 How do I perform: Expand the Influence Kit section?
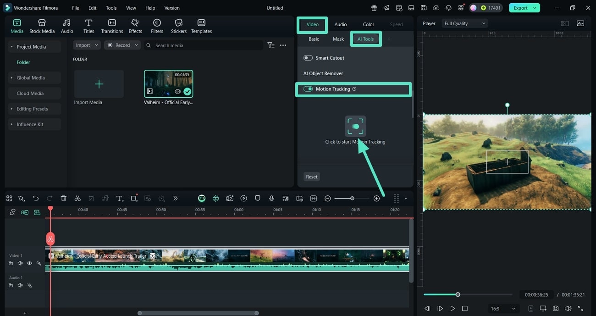click(x=12, y=124)
